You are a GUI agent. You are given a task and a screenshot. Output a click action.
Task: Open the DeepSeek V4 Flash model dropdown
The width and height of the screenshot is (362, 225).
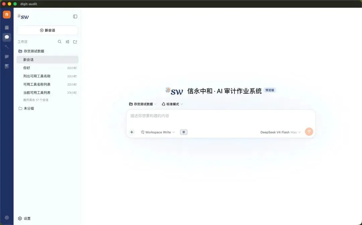[281, 132]
